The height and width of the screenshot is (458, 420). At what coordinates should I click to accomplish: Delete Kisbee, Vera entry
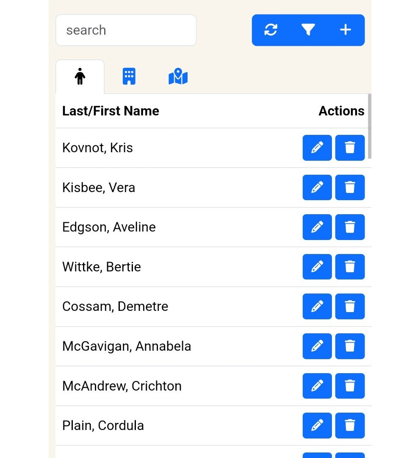350,187
